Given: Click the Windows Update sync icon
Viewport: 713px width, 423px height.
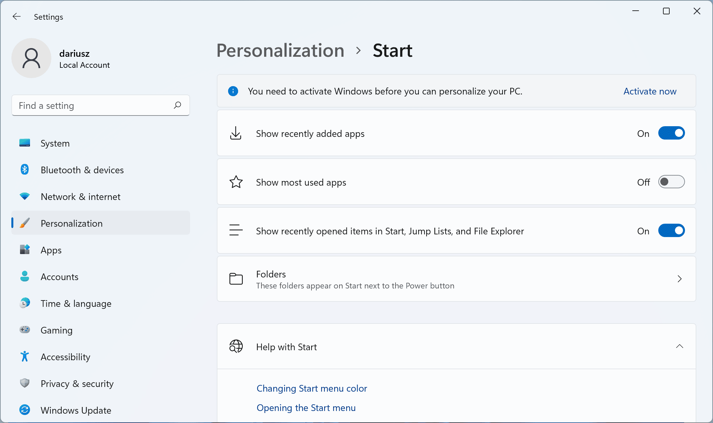Looking at the screenshot, I should pyautogui.click(x=25, y=410).
